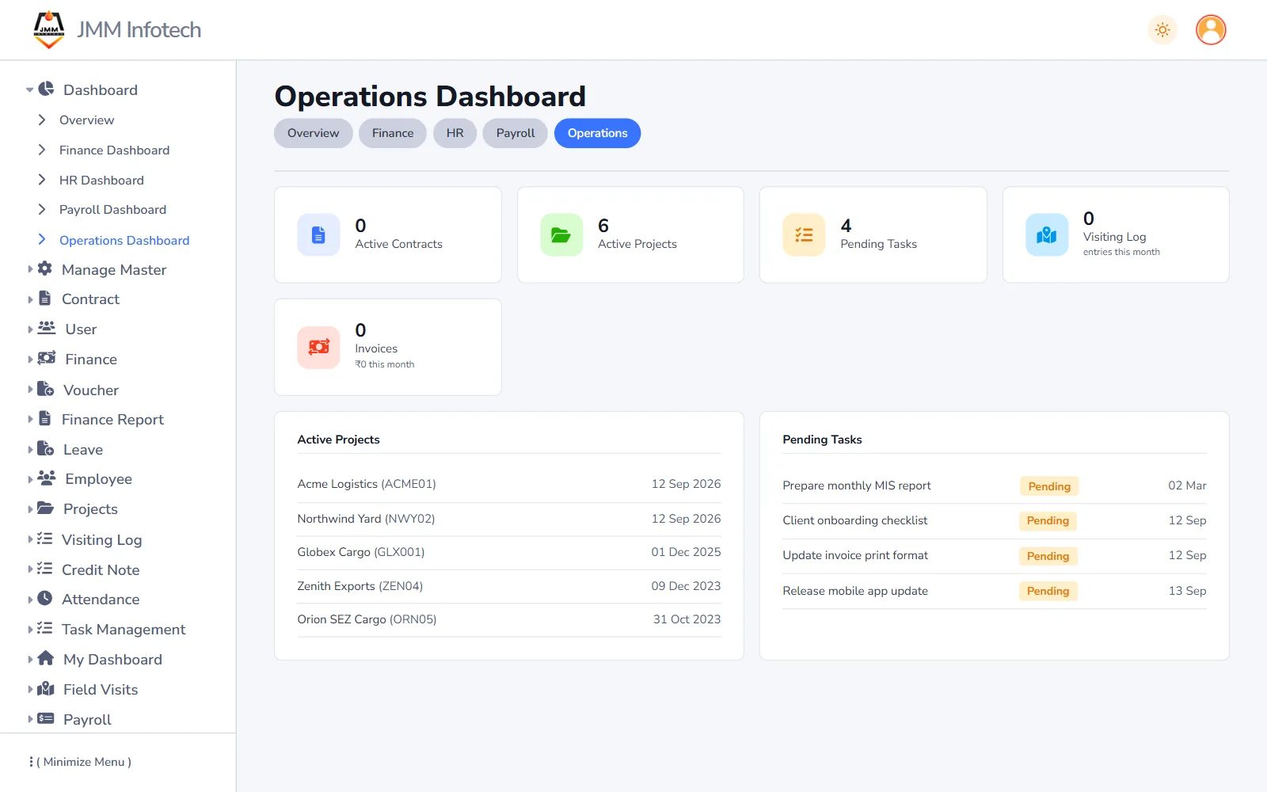Click the Payroll money icon in sidebar
The image size is (1267, 792).
tap(46, 718)
